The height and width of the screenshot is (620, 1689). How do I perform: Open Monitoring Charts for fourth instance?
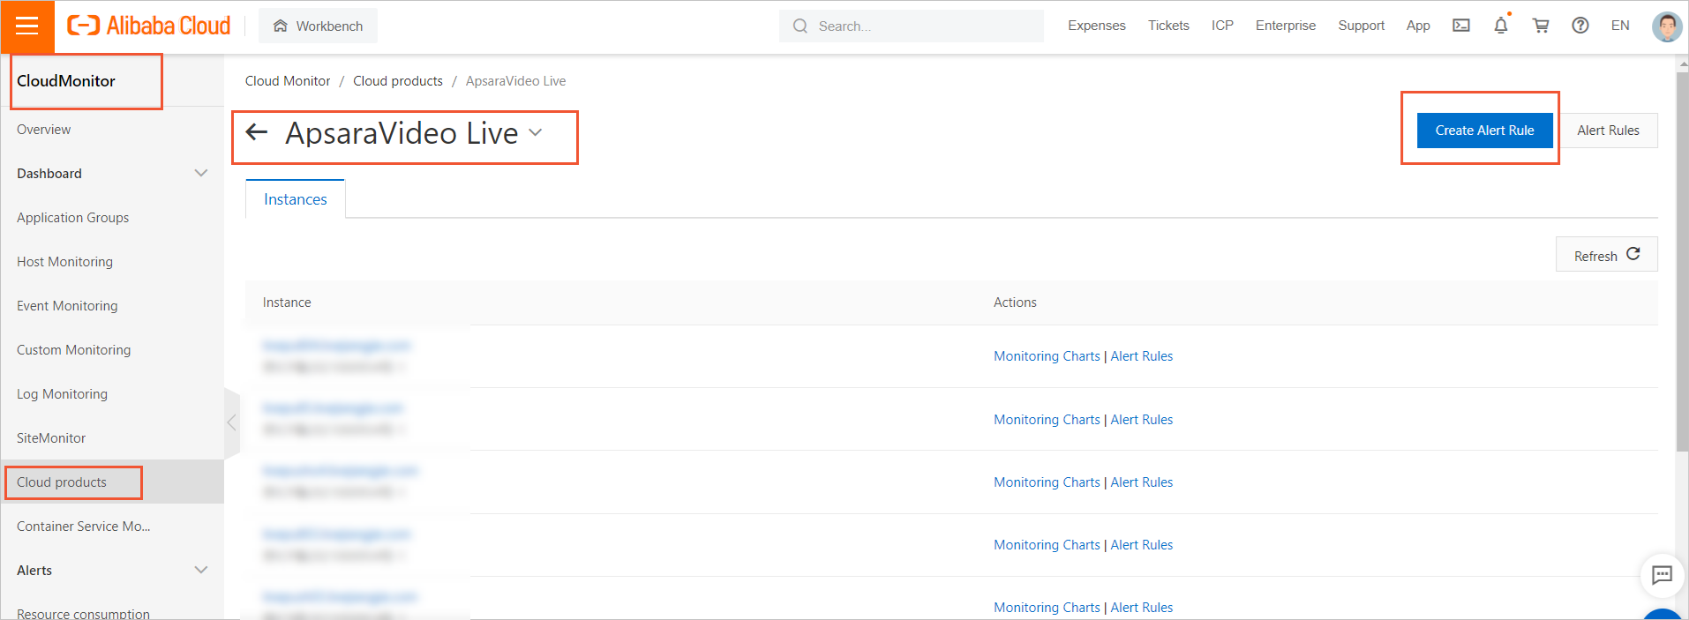pos(1047,545)
